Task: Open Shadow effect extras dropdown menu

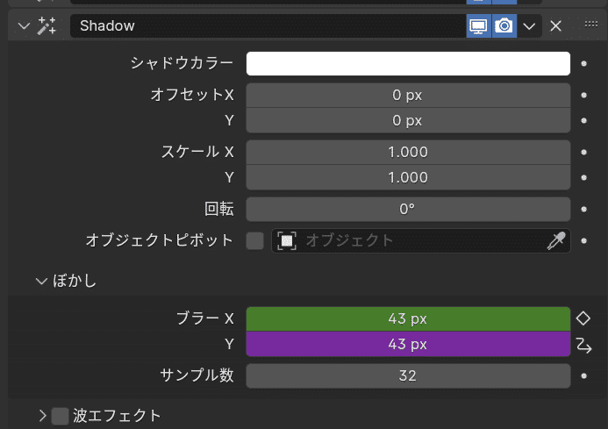Action: pyautogui.click(x=529, y=26)
